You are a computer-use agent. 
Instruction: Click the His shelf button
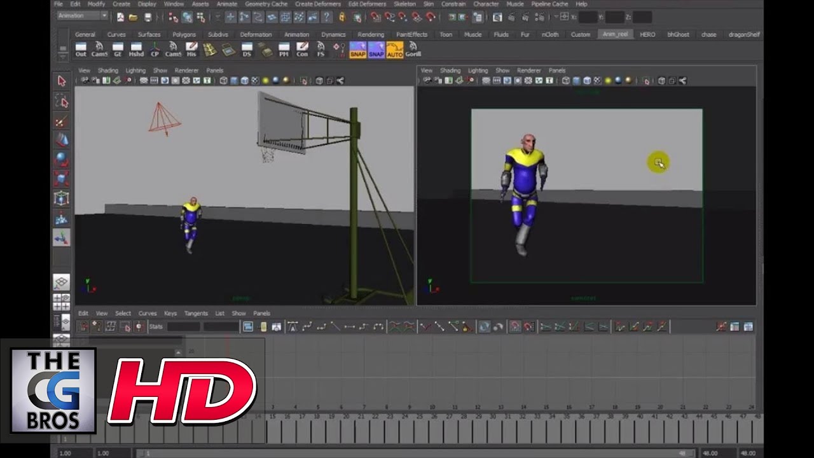pos(191,50)
